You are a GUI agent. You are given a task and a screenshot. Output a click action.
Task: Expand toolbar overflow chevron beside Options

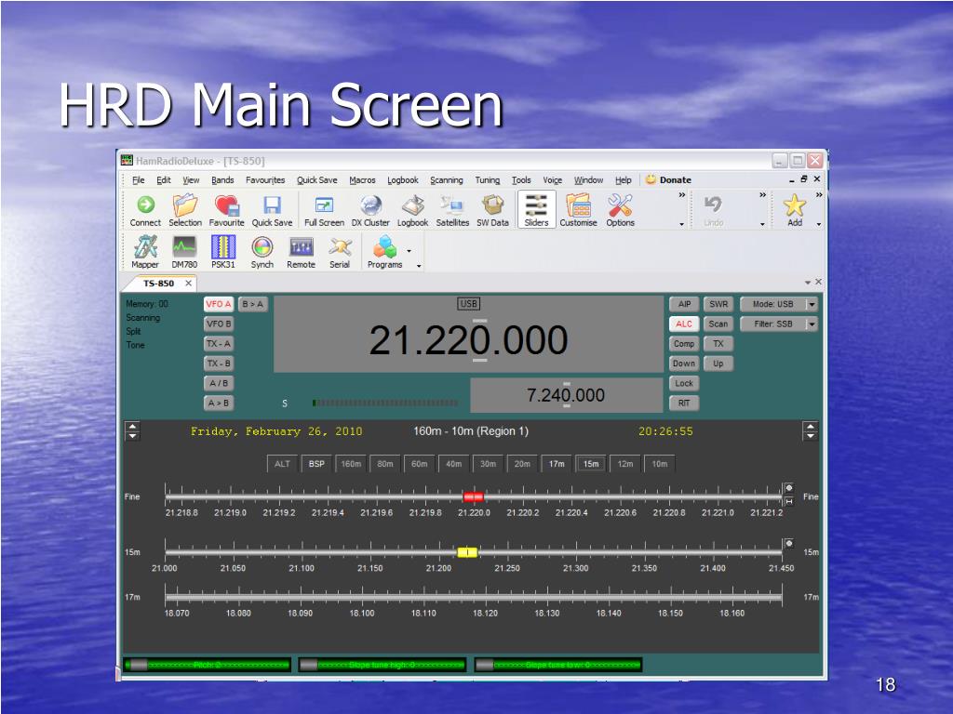[x=682, y=195]
